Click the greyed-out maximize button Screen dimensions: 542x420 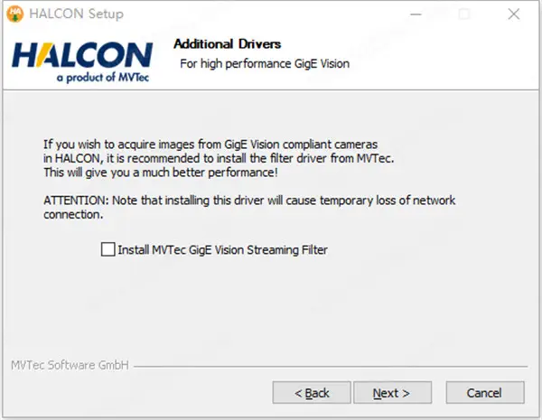click(x=464, y=14)
